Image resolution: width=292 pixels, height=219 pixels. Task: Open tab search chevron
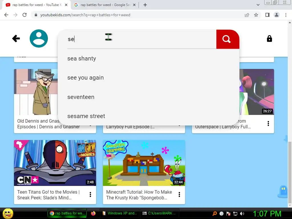point(258,5)
